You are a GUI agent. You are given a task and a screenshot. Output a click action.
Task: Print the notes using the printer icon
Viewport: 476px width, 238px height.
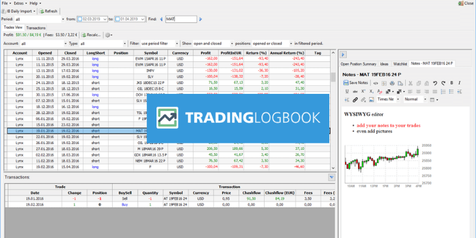392,83
